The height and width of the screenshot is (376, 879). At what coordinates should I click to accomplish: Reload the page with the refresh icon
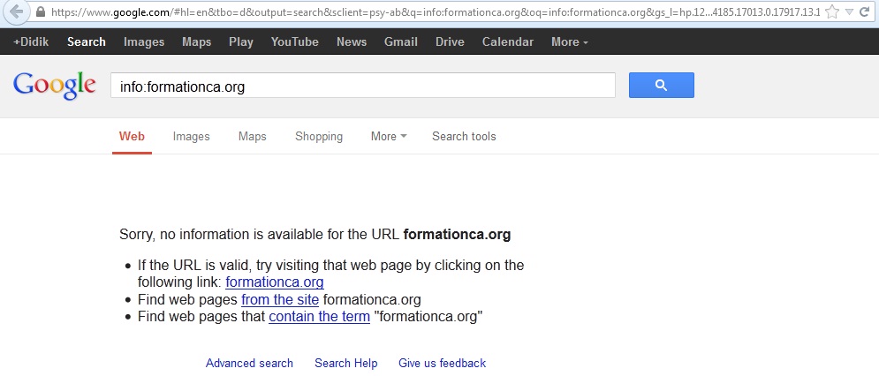point(866,13)
